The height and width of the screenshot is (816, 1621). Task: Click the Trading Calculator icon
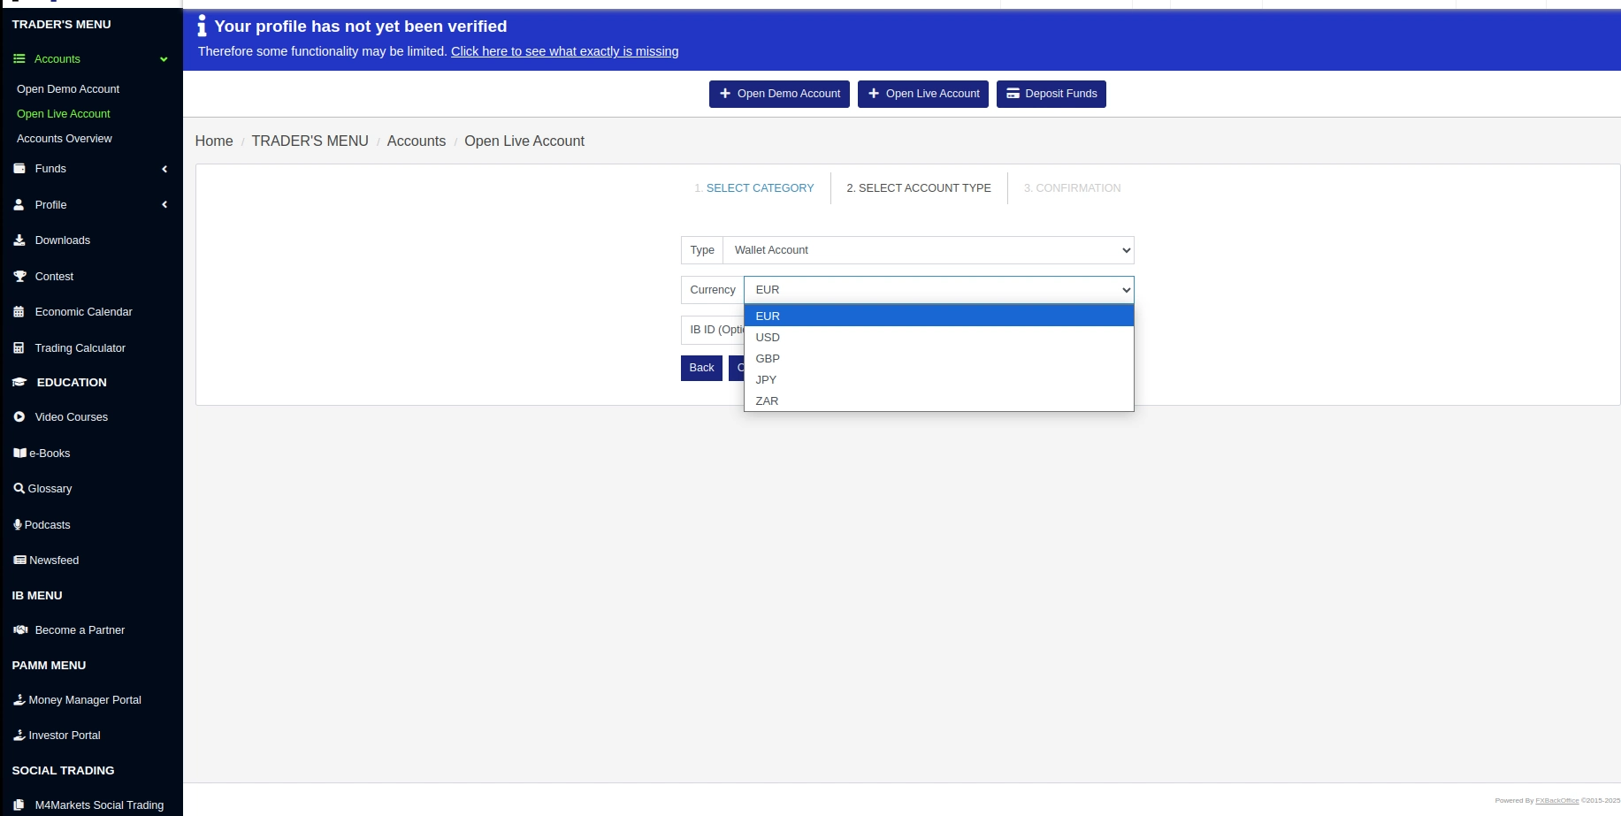click(19, 348)
